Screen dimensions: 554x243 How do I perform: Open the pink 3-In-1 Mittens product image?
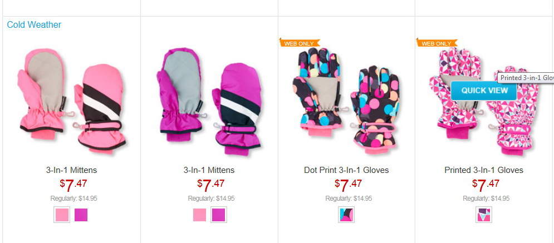click(72, 101)
